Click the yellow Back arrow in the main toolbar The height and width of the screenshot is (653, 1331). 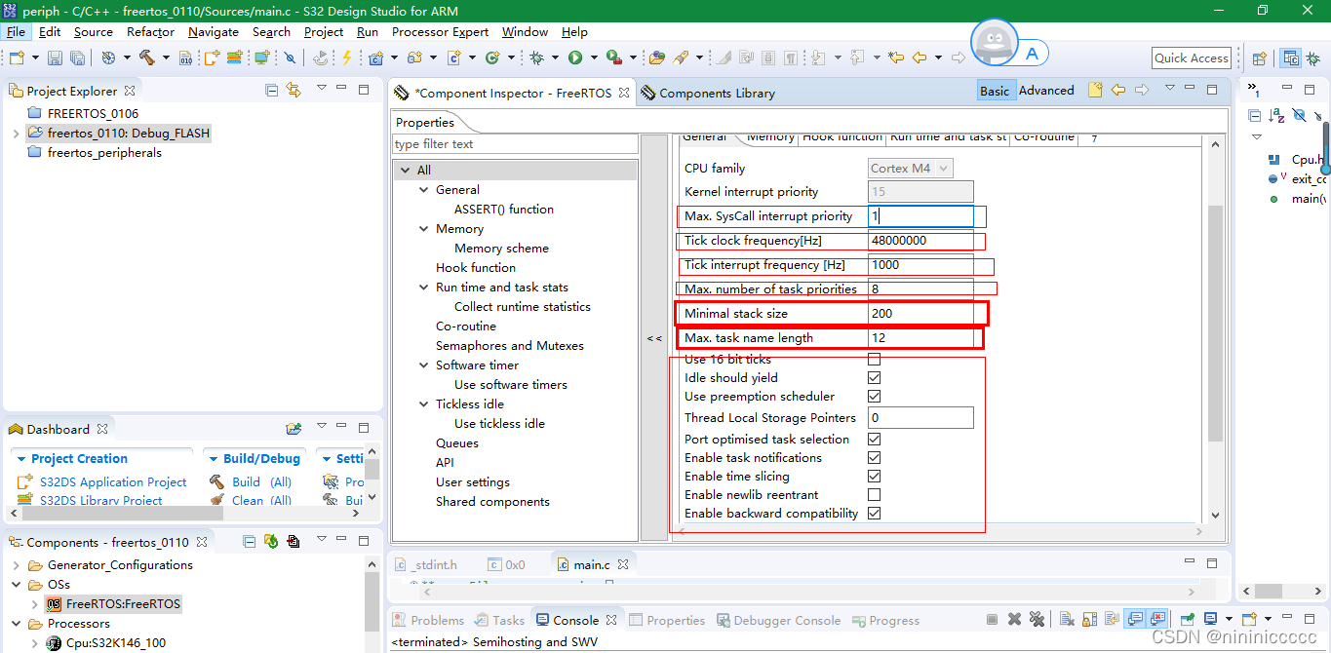tap(919, 58)
